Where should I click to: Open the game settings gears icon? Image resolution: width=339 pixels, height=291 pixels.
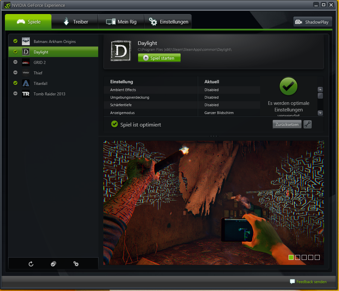[x=76, y=264]
